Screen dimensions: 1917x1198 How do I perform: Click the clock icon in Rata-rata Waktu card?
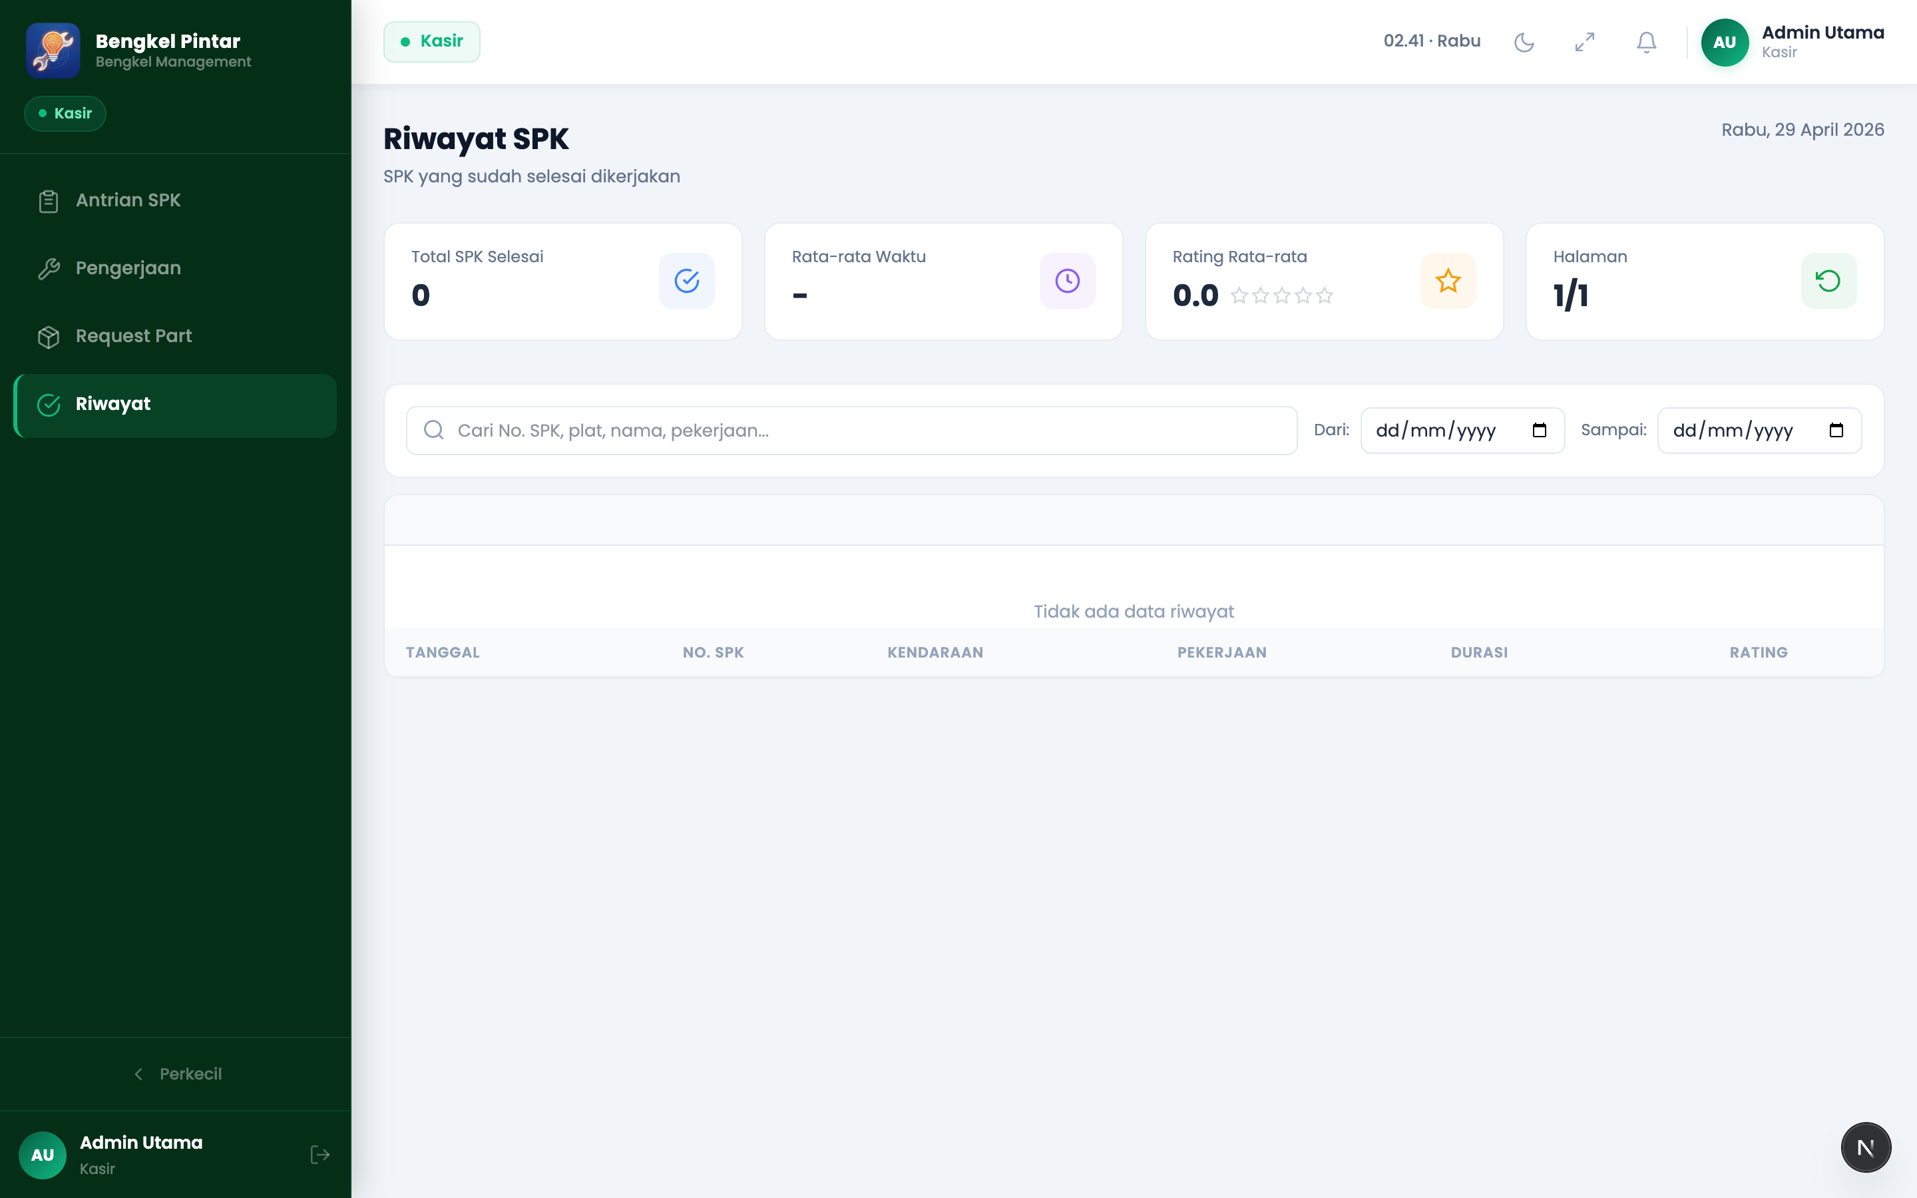click(x=1067, y=280)
